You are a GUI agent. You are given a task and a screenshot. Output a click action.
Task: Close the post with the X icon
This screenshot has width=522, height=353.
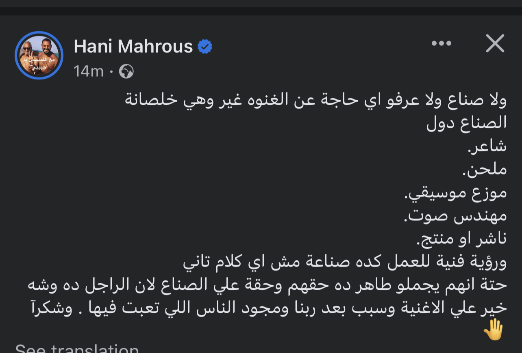(495, 43)
